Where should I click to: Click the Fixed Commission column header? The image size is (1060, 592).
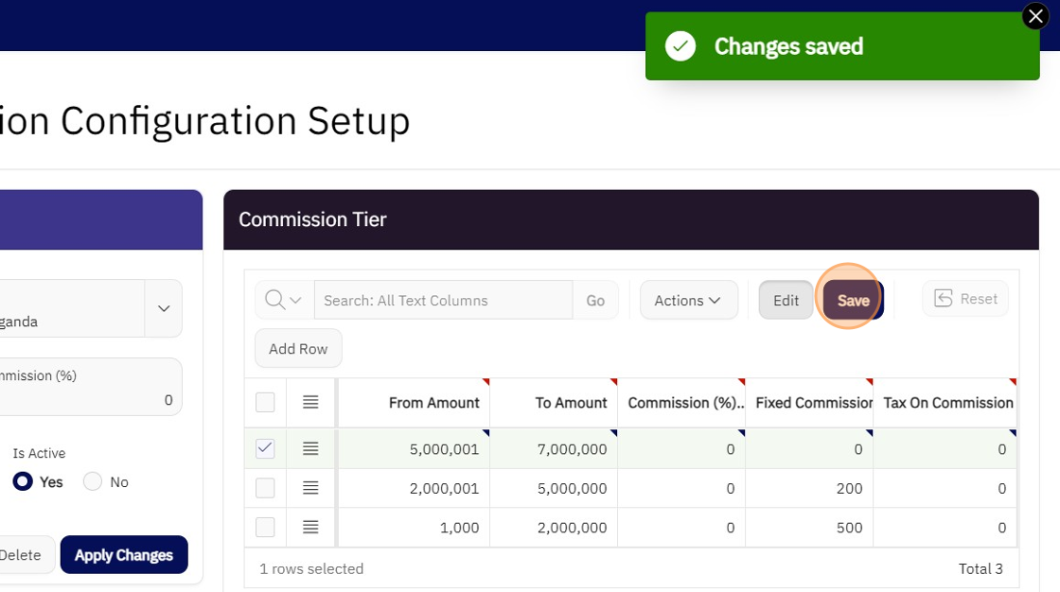812,403
